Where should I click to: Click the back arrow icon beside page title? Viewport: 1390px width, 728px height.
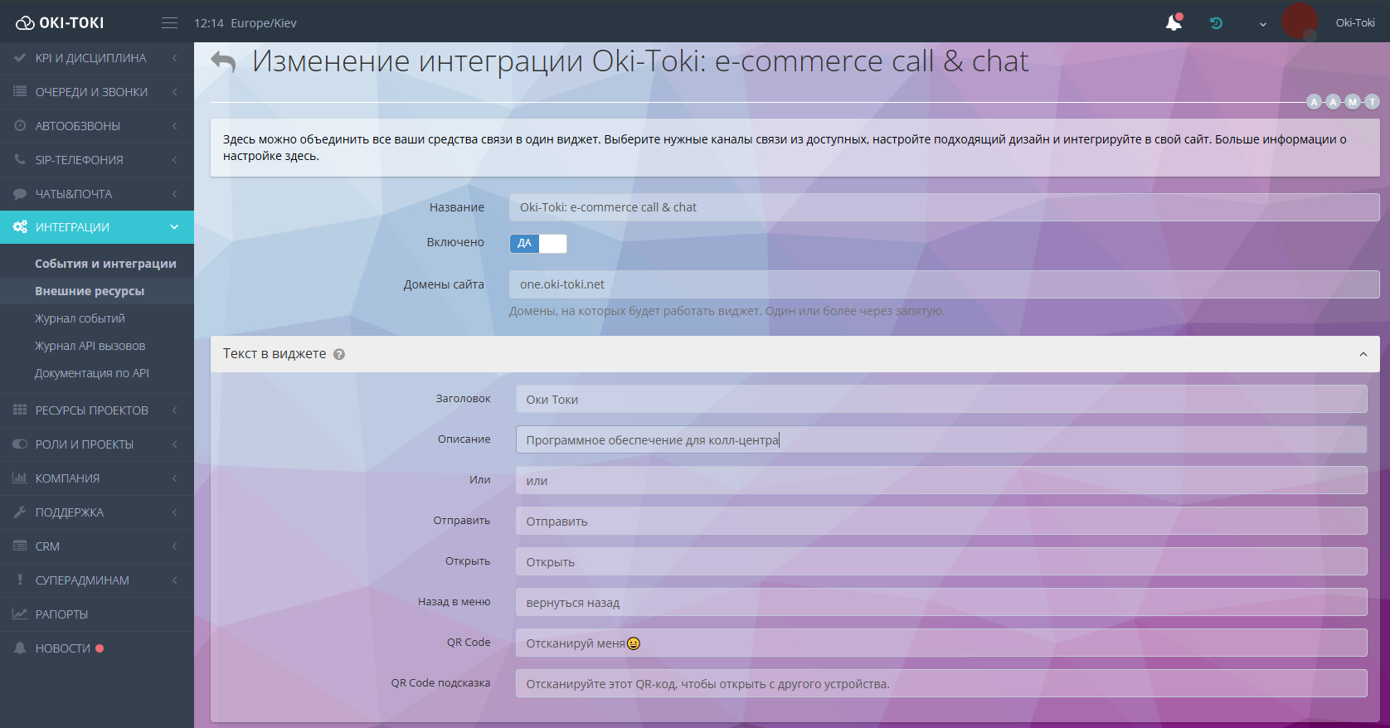(223, 62)
